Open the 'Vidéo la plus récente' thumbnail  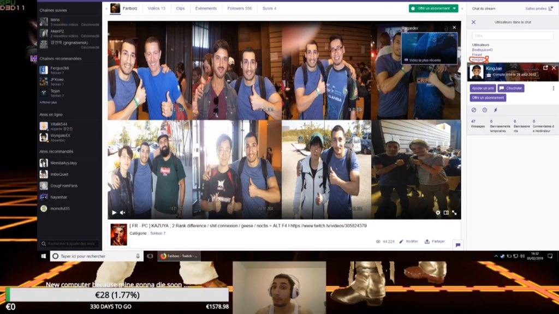(429, 48)
